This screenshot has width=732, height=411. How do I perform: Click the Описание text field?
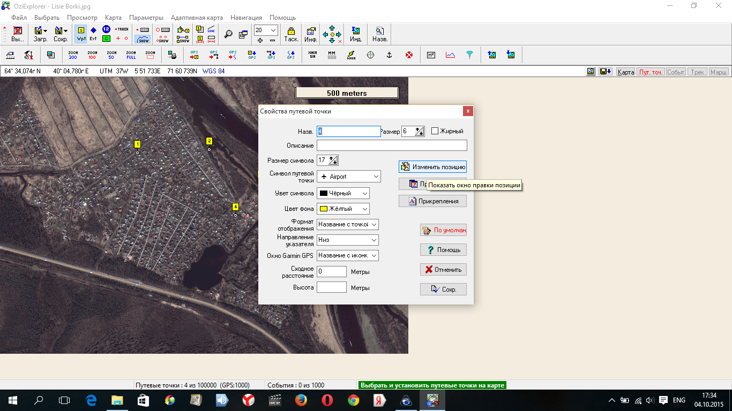click(x=392, y=146)
